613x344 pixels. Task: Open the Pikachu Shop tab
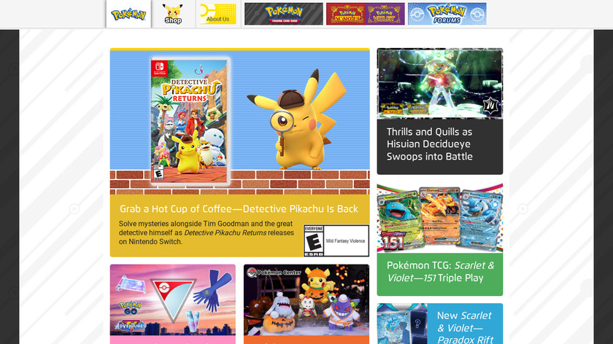coord(173,14)
